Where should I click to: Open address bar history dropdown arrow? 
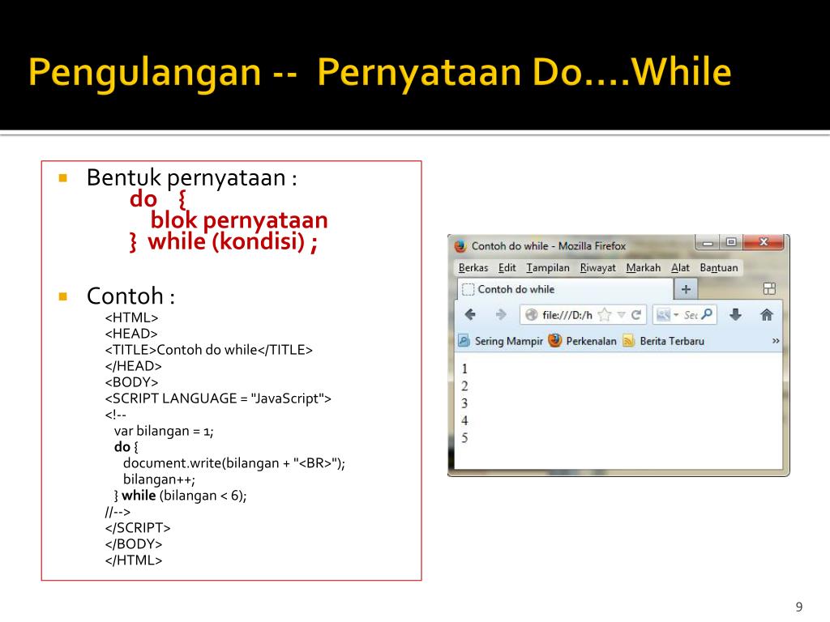(x=622, y=315)
